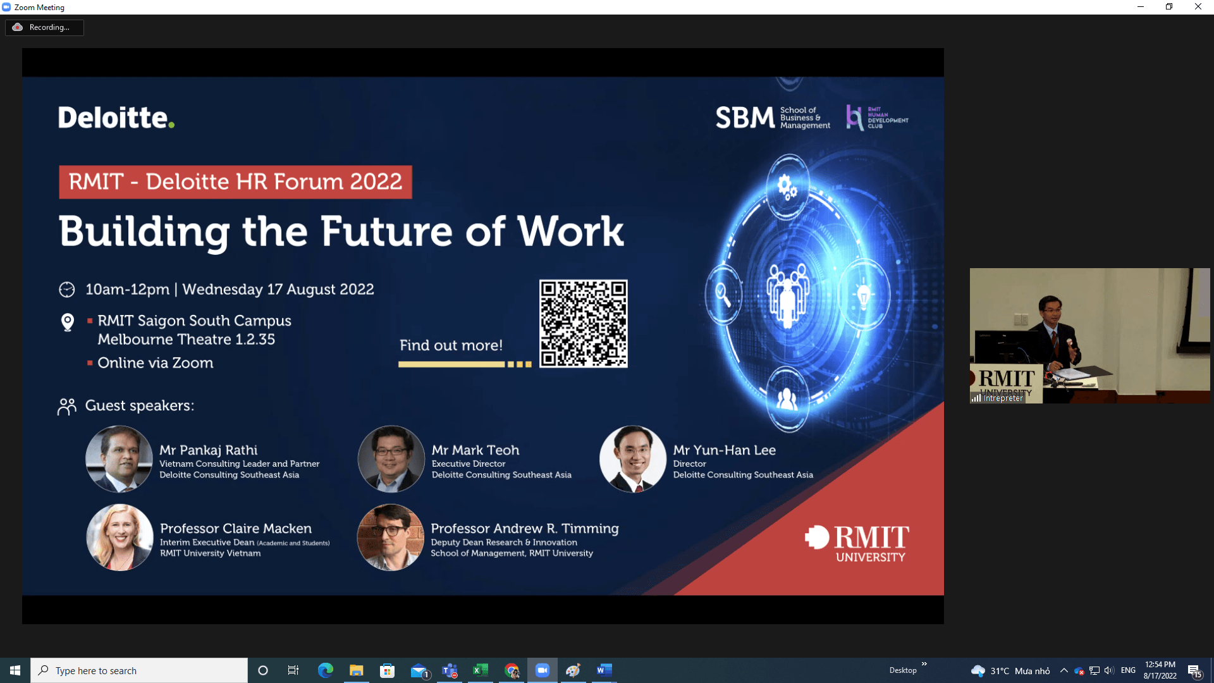1214x683 pixels.
Task: Click the OneDrive tray icon with the red X
Action: click(x=1079, y=670)
